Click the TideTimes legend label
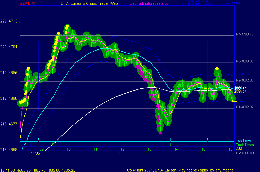The image size is (260, 172). tap(244, 140)
